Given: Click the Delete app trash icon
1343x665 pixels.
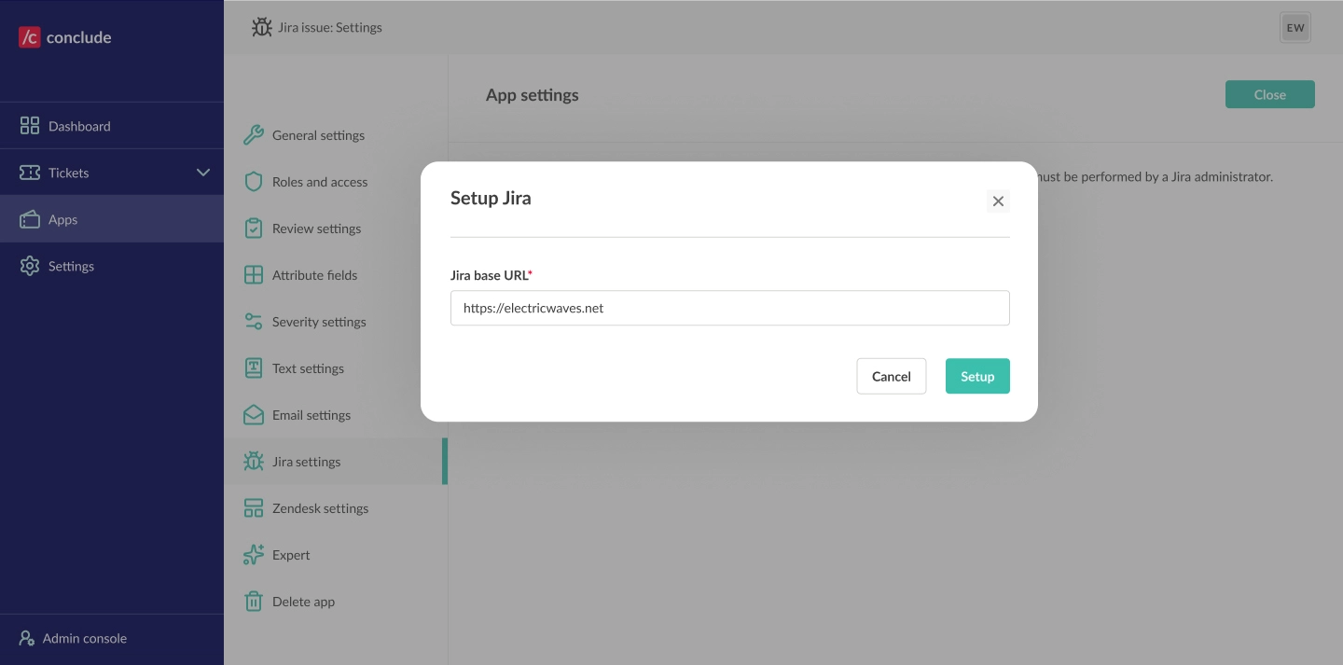Looking at the screenshot, I should (254, 601).
